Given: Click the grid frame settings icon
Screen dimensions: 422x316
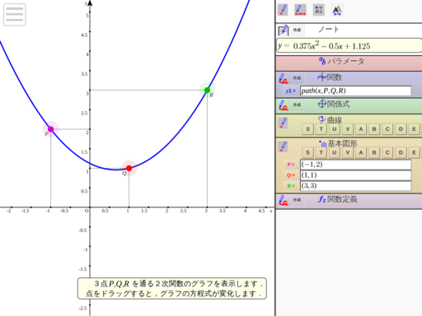Looking at the screenshot, I should pos(319,10).
